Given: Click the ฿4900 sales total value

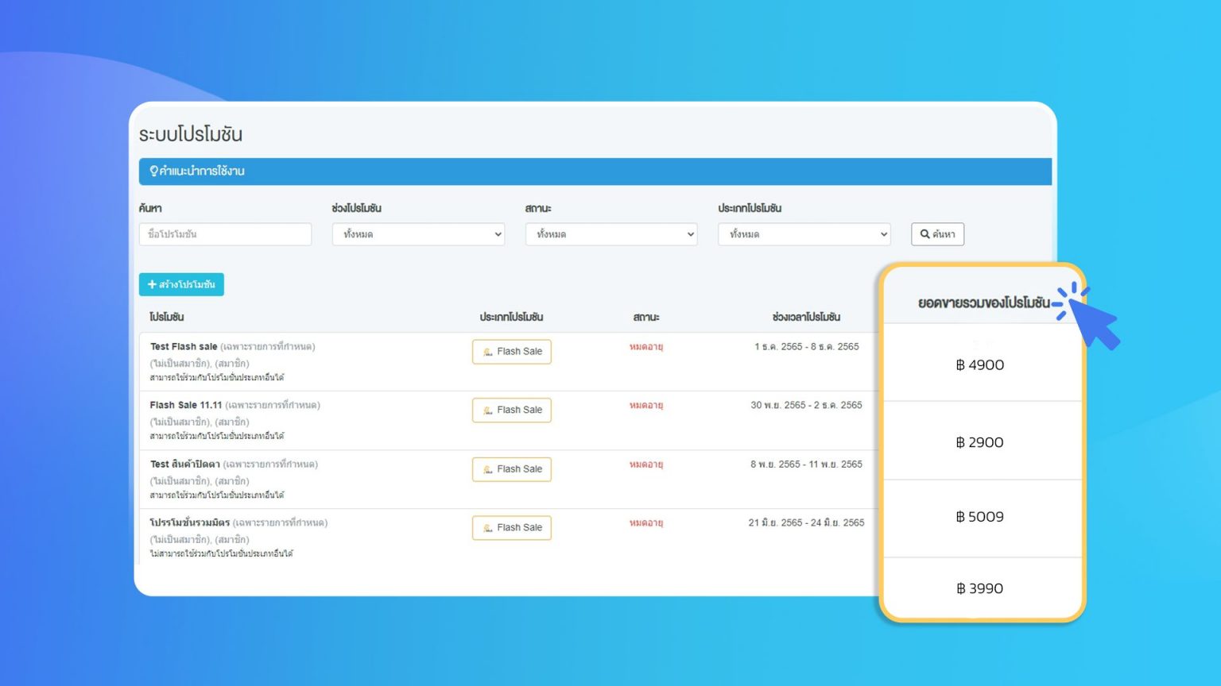Looking at the screenshot, I should click(981, 364).
